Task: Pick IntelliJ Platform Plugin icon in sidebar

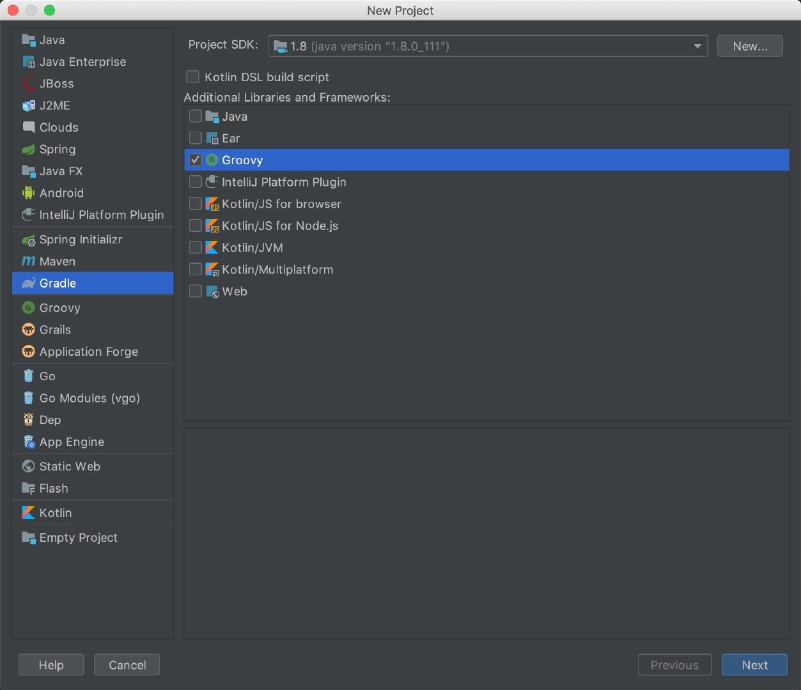Action: pos(28,215)
